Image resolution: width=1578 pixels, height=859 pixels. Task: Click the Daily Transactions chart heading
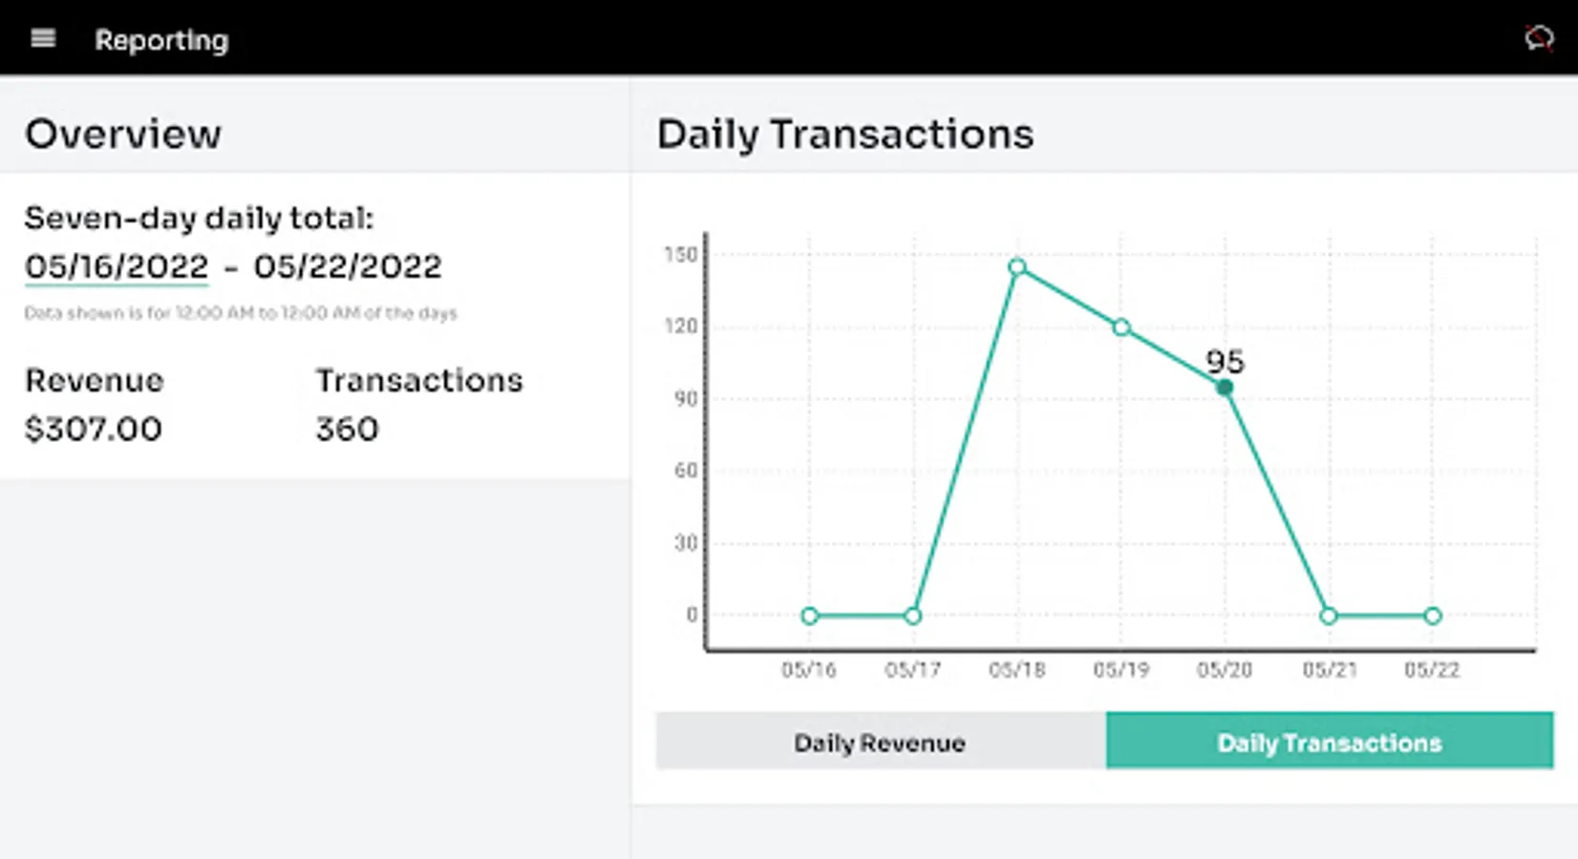click(845, 134)
